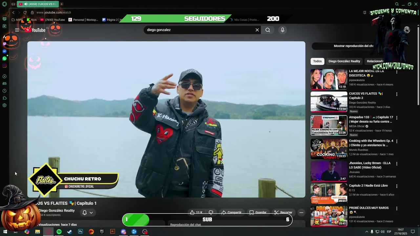
Task: Open Cooking with the Wheelers thumbnail
Action: pyautogui.click(x=329, y=149)
